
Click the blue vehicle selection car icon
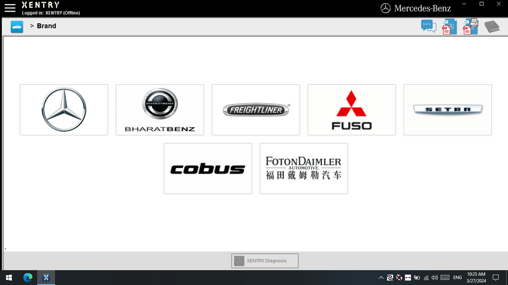pyautogui.click(x=17, y=26)
